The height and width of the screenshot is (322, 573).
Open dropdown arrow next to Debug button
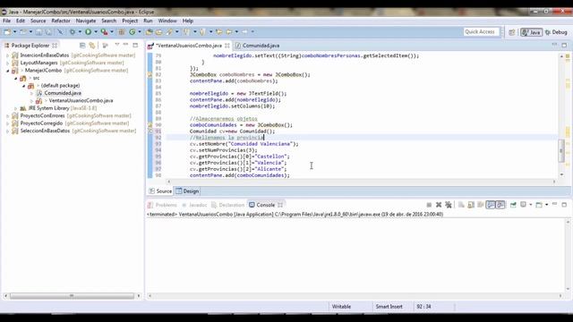80,32
